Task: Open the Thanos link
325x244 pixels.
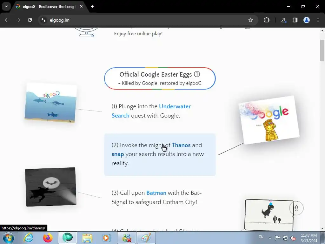Action: pos(181,145)
